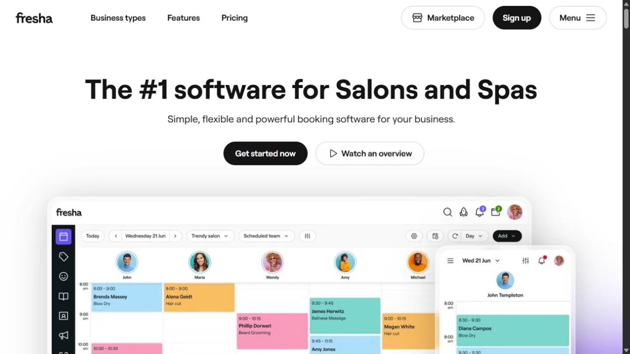Screen dimensions: 630x354
Task: Go to the Pricing page
Action: point(234,18)
